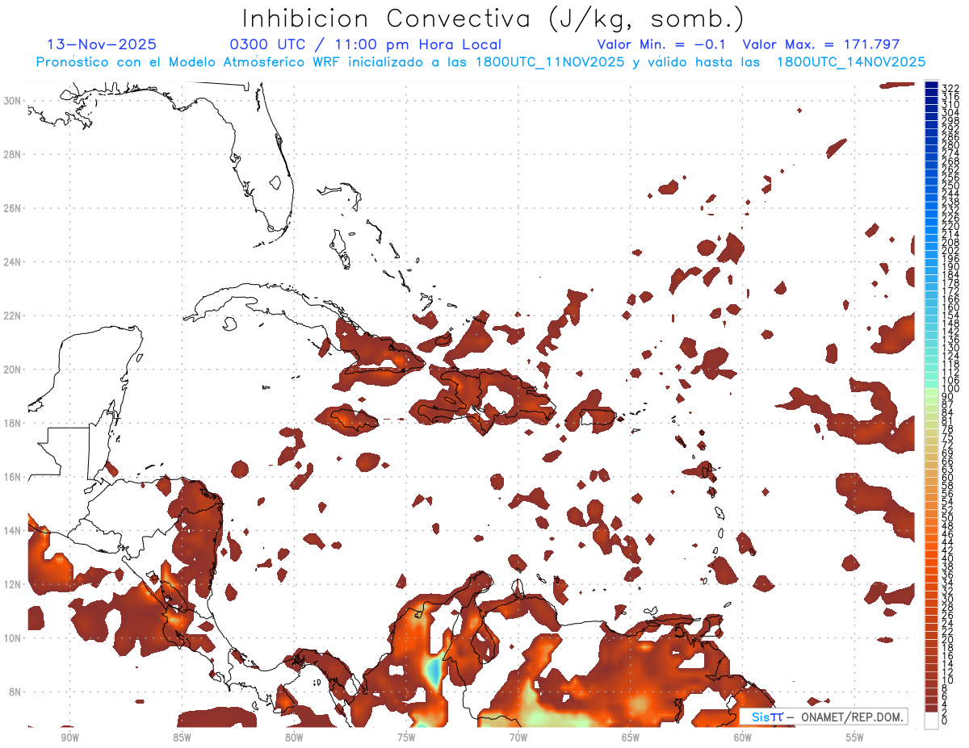Click the "60W" longitude label
This screenshot has width=969, height=748.
[743, 738]
